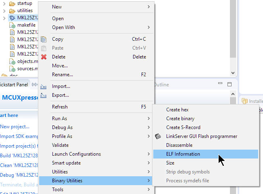The width and height of the screenshot is (263, 194).
Task: Open the Run As submenu
Action: click(96, 119)
